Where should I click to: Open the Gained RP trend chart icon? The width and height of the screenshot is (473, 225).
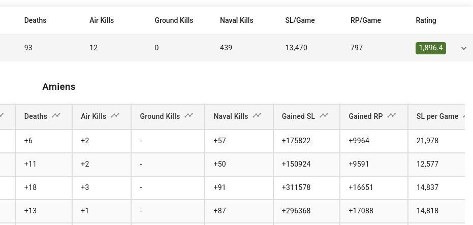[392, 116]
